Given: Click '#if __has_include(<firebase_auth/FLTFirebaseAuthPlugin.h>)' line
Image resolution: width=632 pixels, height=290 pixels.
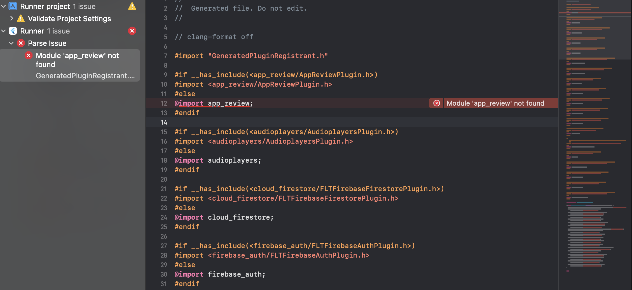Looking at the screenshot, I should [x=295, y=246].
